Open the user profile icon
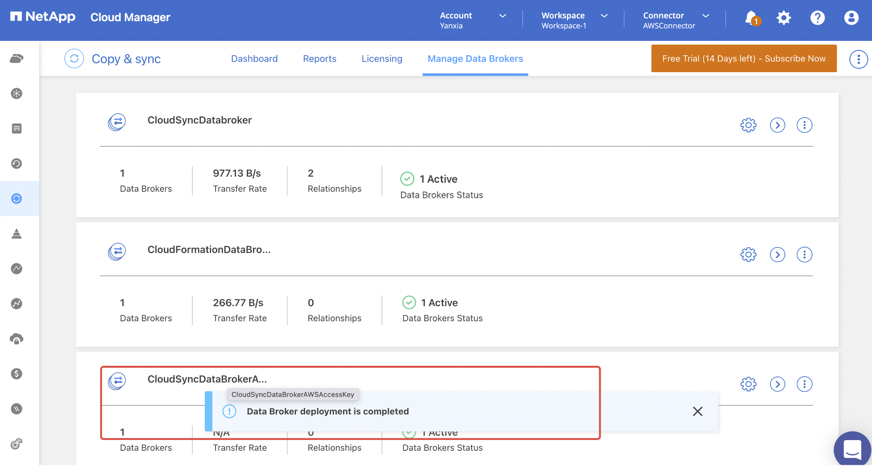This screenshot has height=471, width=872. point(851,18)
